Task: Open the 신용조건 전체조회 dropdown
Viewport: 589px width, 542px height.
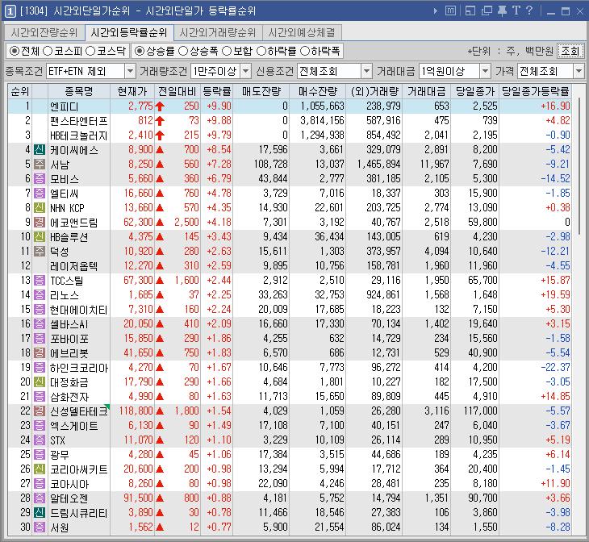Action: pos(366,71)
